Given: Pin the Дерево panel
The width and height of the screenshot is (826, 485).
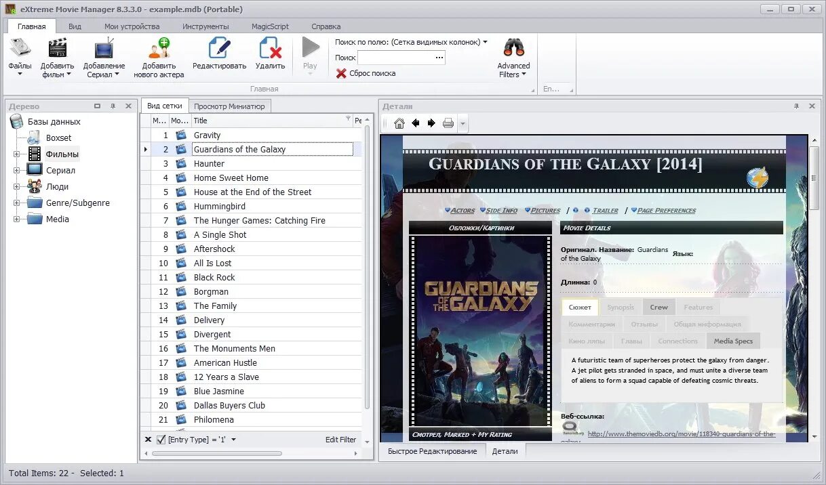Looking at the screenshot, I should (x=113, y=106).
